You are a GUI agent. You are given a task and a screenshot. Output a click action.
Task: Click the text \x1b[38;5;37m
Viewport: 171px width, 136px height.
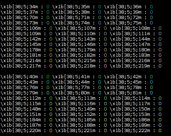pyautogui.click(x=19, y=12)
